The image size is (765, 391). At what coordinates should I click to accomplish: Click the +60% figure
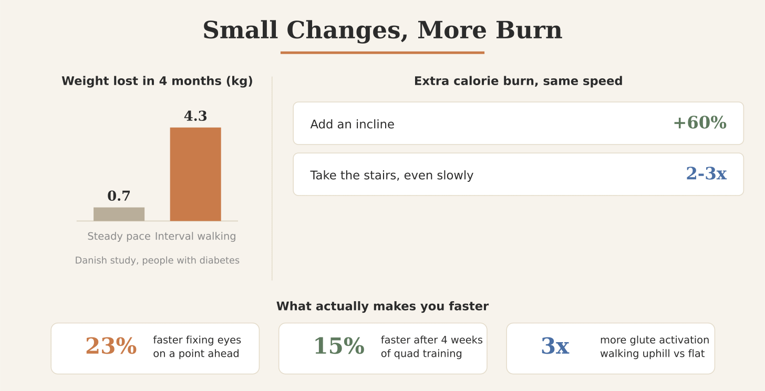[x=700, y=123]
